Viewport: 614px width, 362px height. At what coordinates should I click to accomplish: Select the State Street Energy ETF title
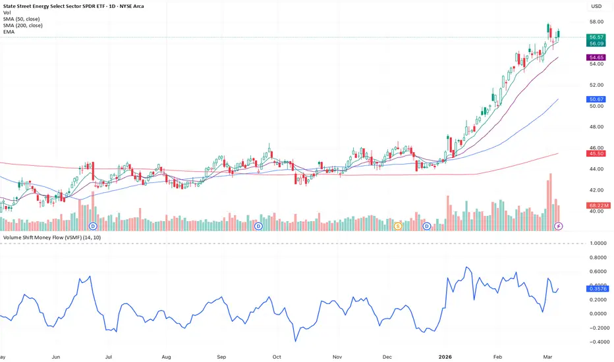pos(73,6)
